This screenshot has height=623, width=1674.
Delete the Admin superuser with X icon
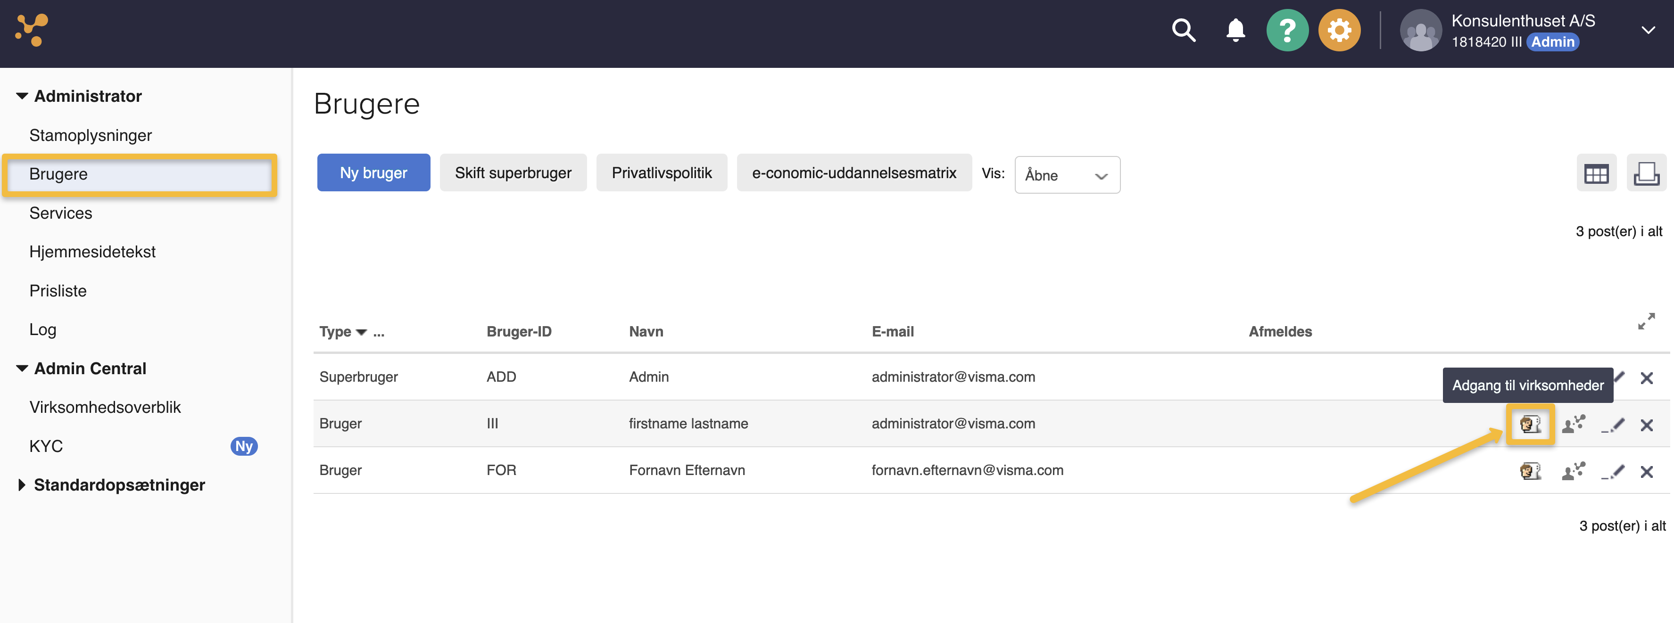point(1646,378)
